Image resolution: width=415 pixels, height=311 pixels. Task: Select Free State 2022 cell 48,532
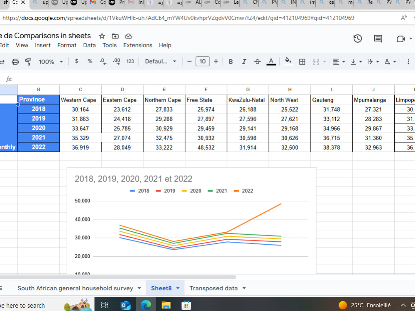pos(206,148)
